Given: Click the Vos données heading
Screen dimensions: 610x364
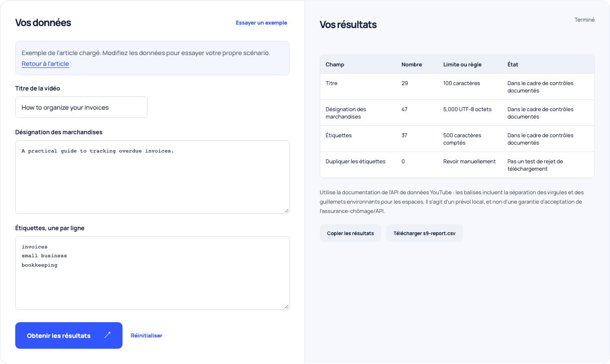Looking at the screenshot, I should pos(43,23).
